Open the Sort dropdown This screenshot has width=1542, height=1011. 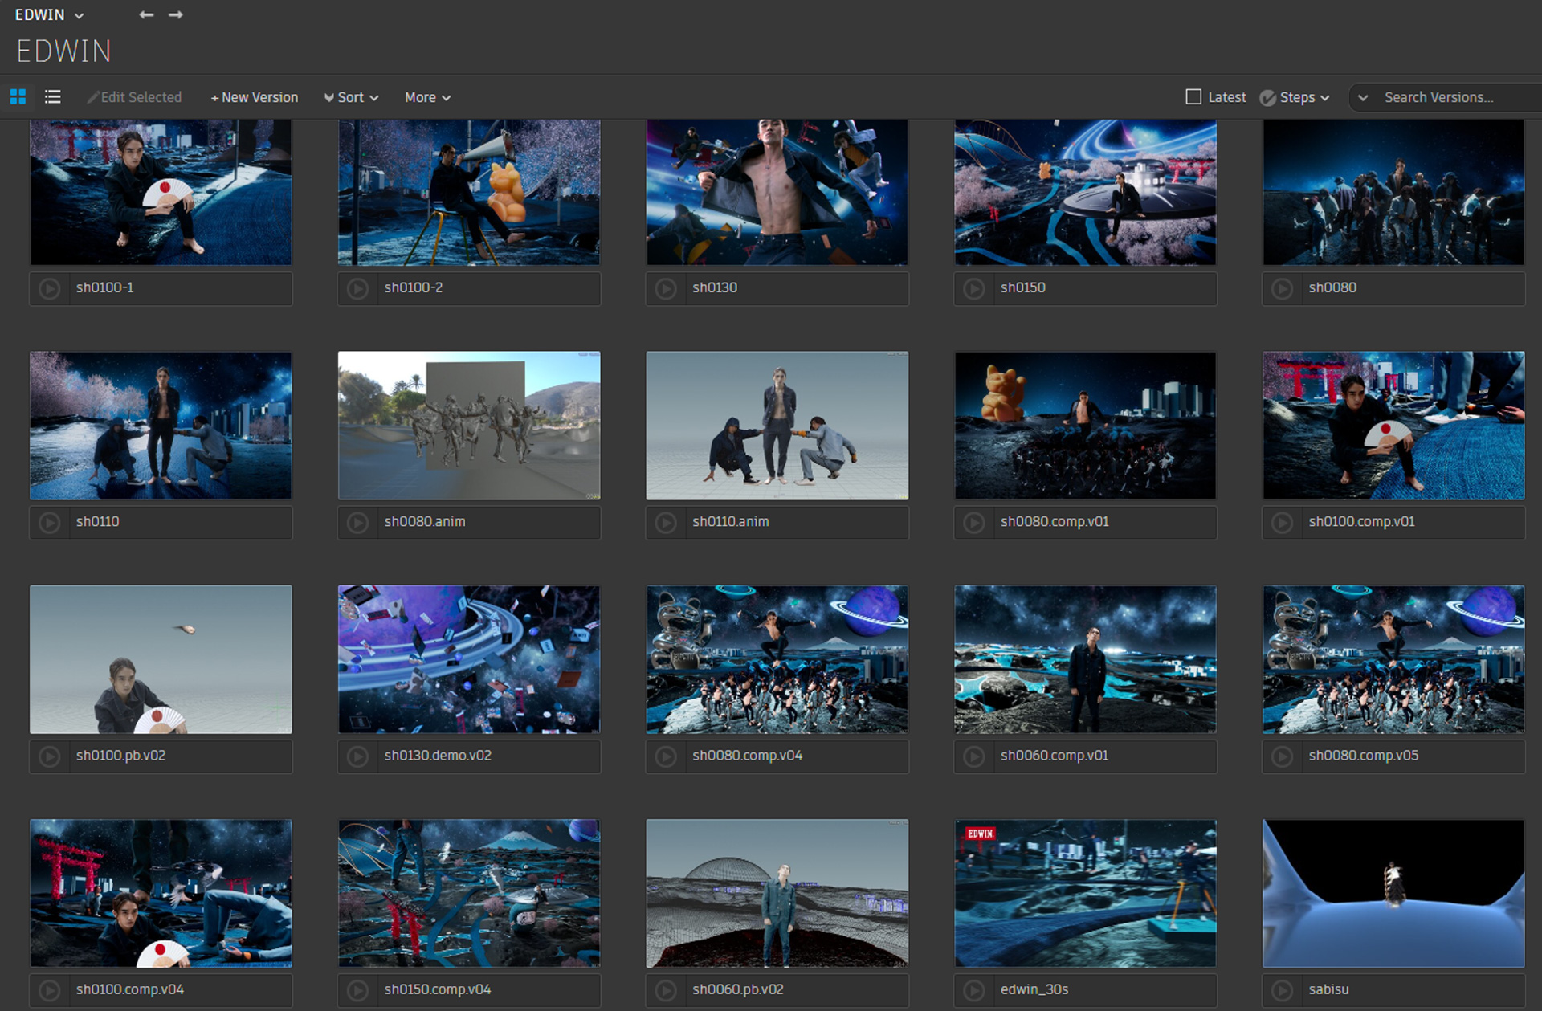(351, 97)
